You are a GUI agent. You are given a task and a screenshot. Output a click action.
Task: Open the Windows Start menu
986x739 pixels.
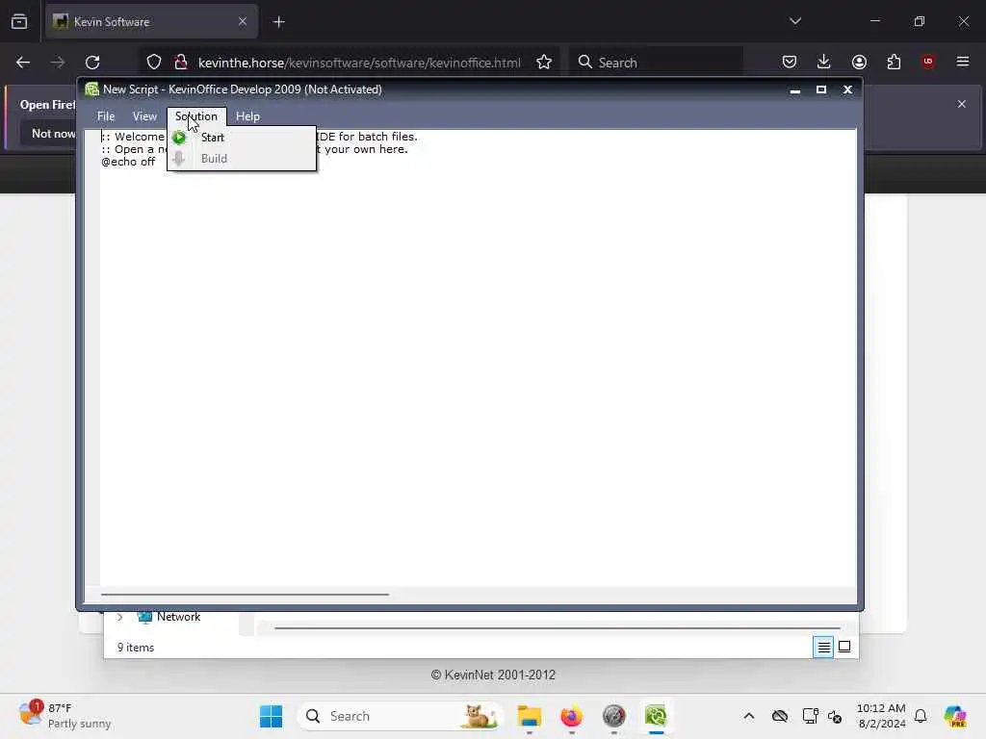[x=271, y=716]
